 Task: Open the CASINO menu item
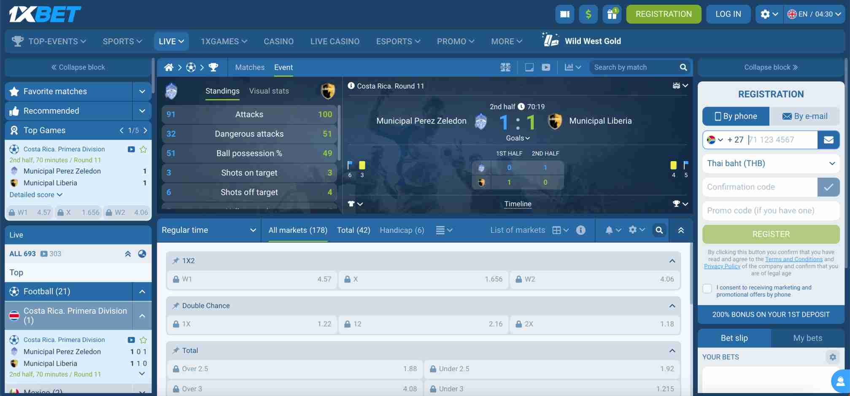pyautogui.click(x=278, y=41)
